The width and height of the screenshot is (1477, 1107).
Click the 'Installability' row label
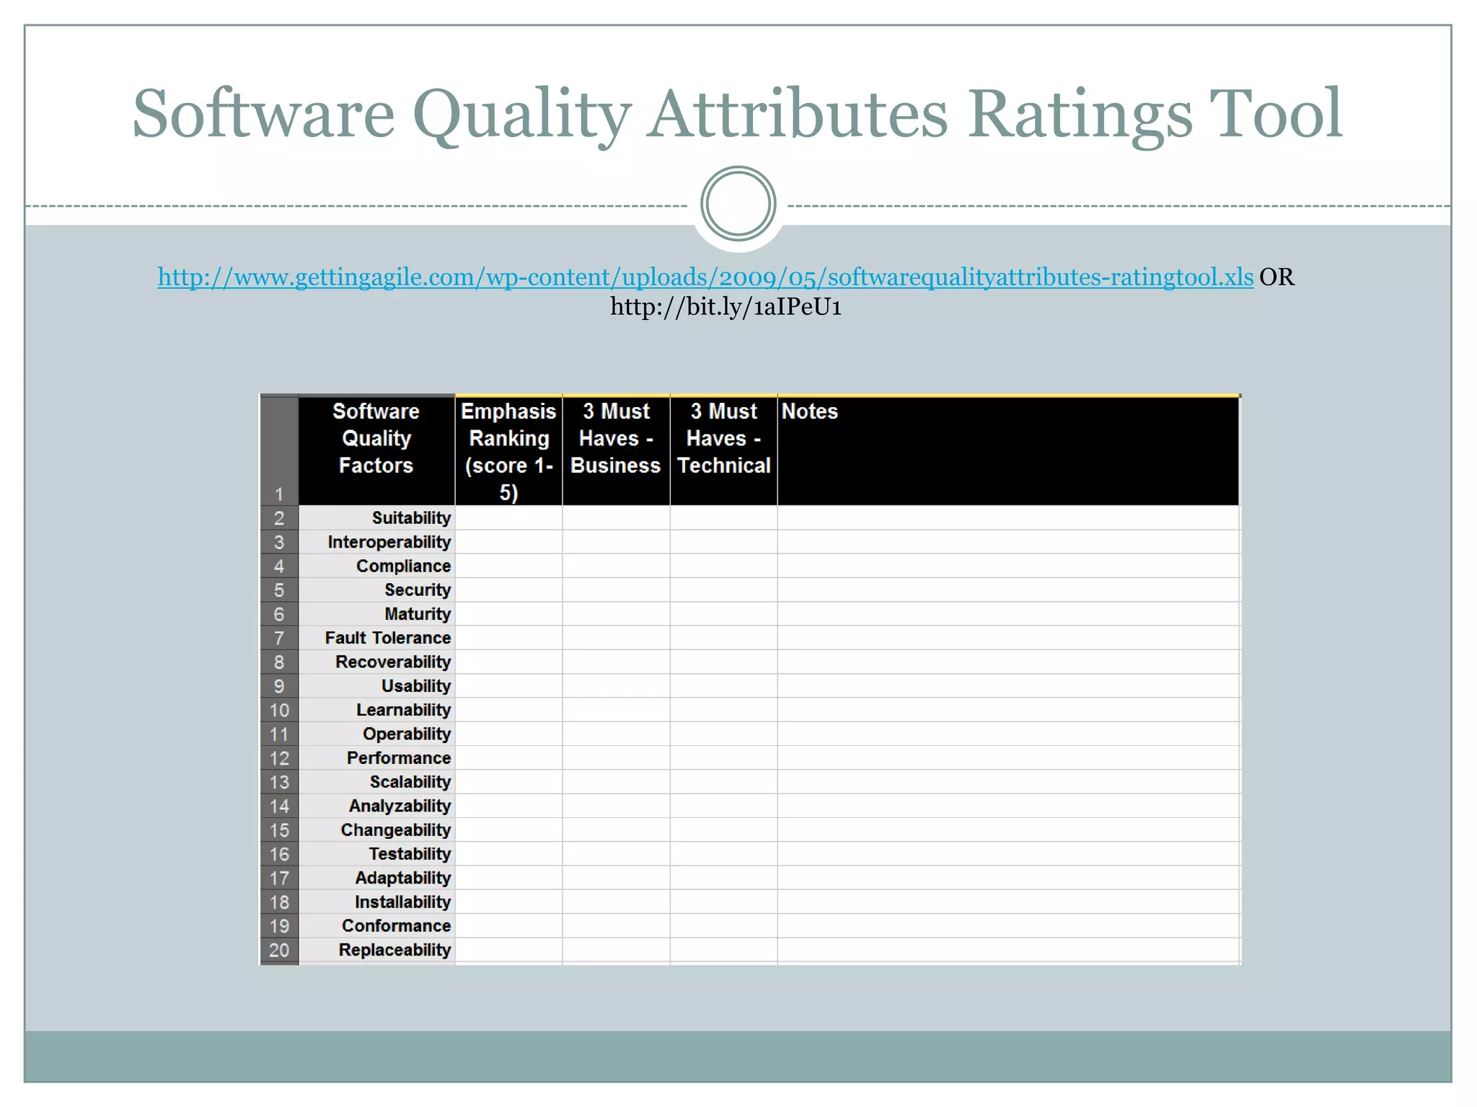click(402, 902)
